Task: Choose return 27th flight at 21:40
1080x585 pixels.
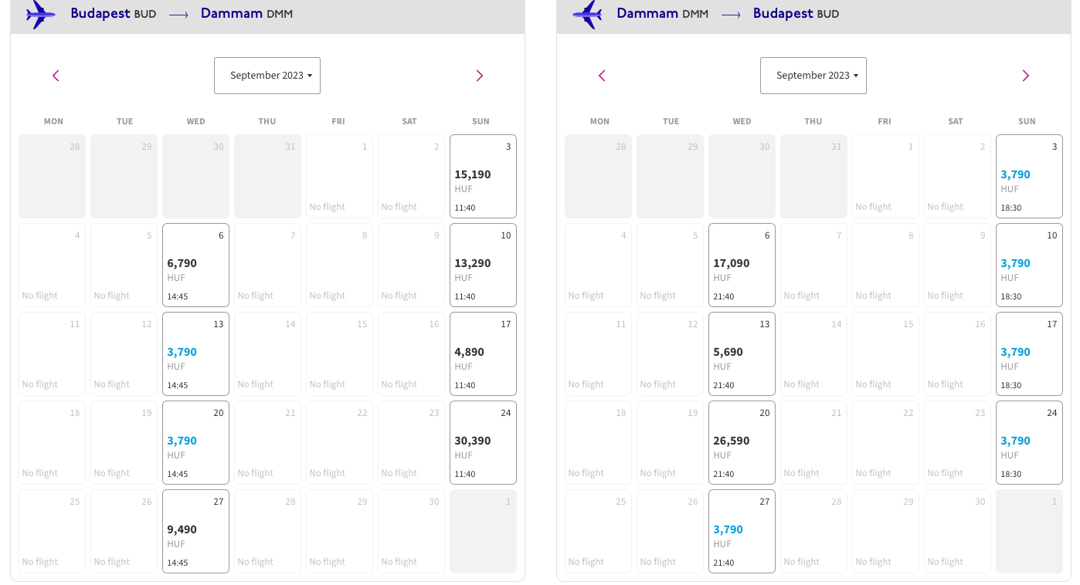Action: (x=742, y=532)
